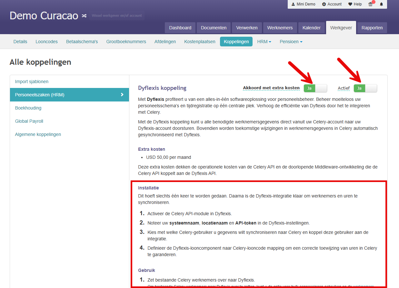Image resolution: width=399 pixels, height=288 pixels.
Task: Open Details sub-navigation item
Action: click(x=20, y=42)
